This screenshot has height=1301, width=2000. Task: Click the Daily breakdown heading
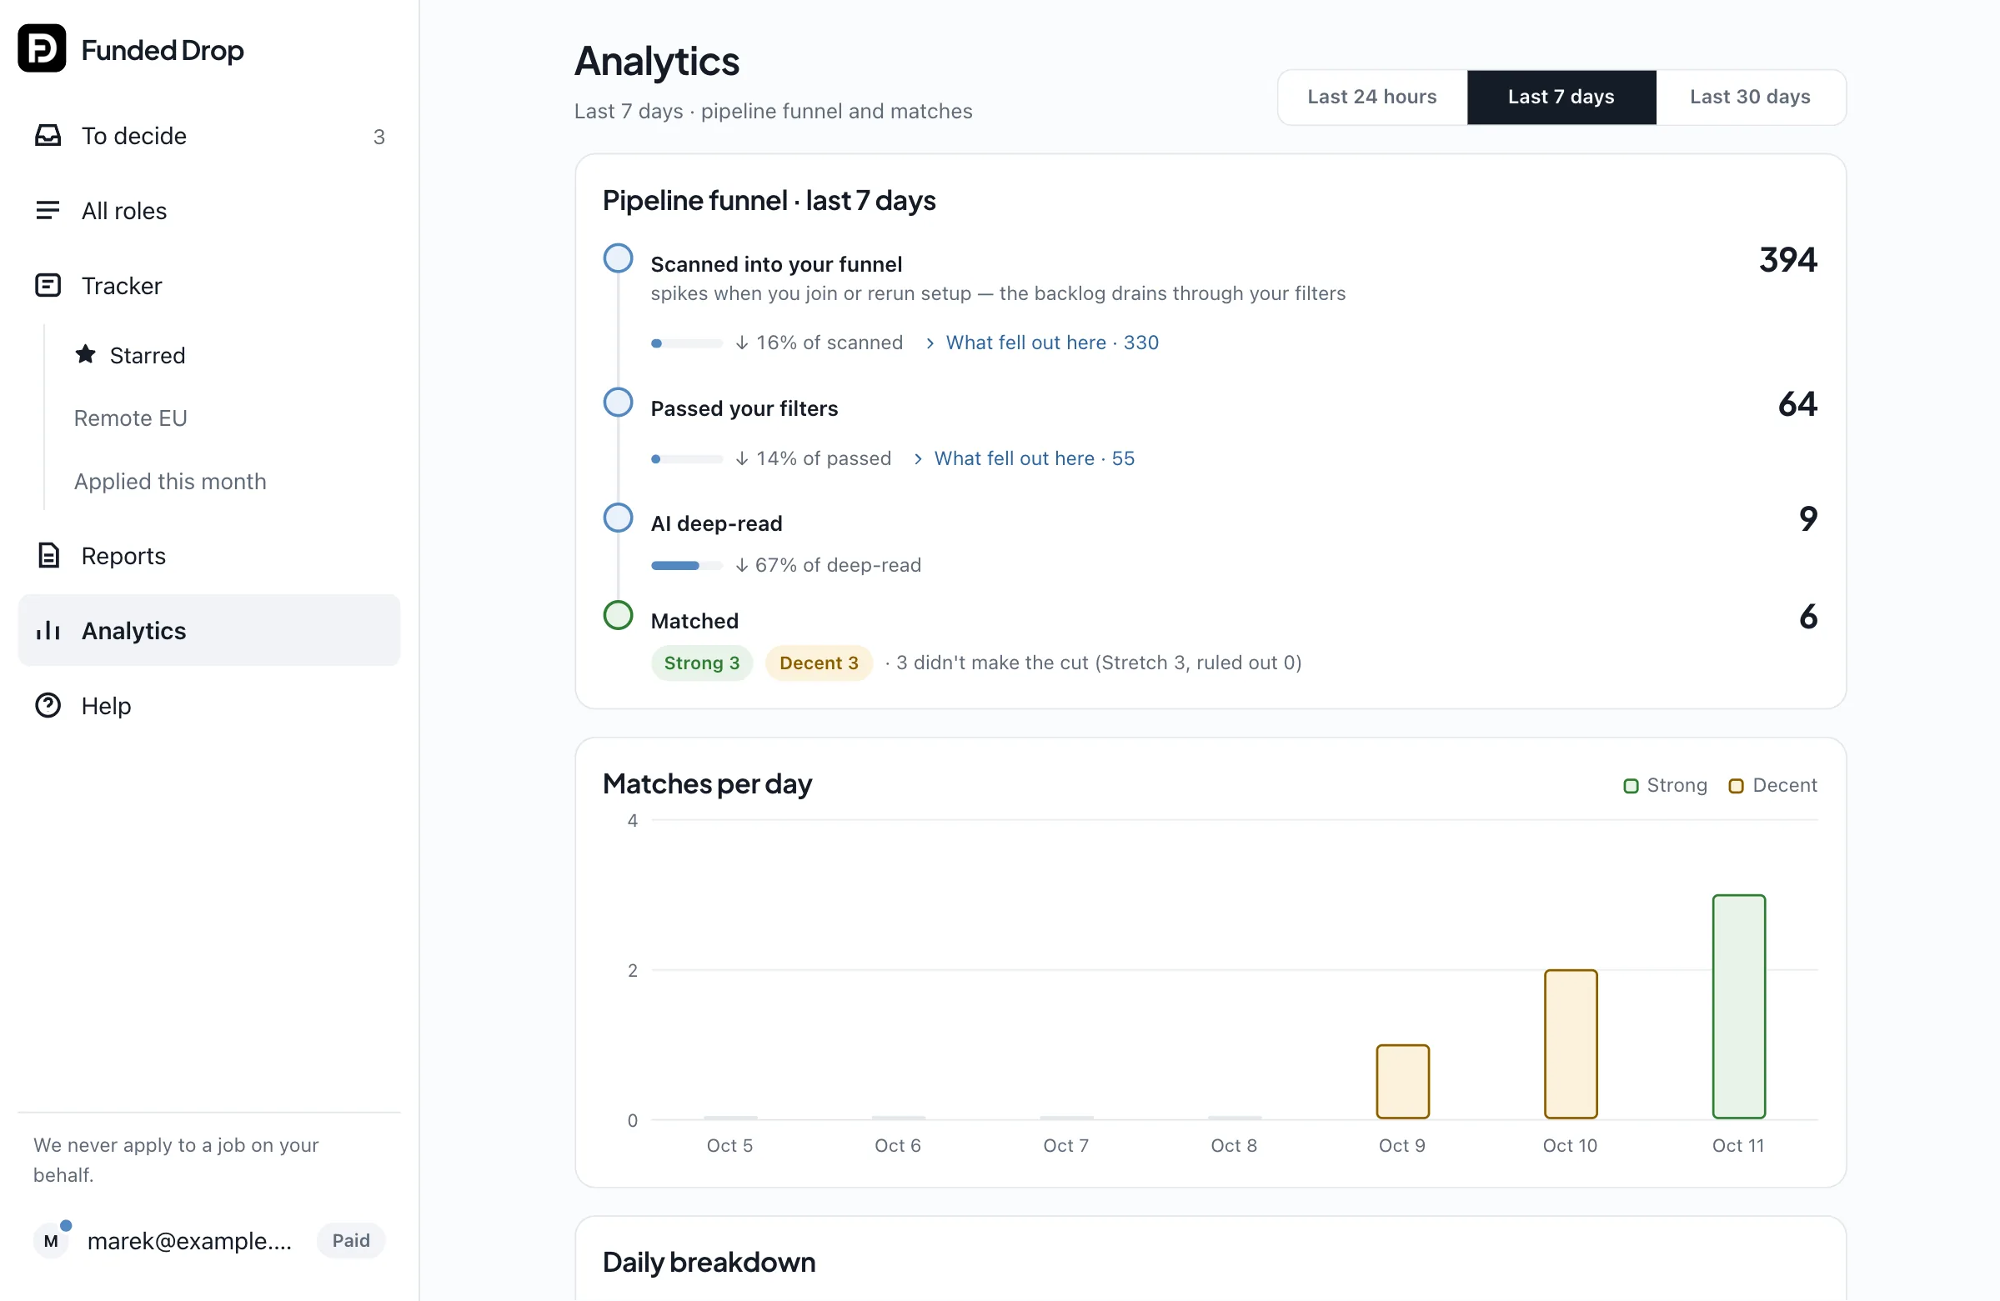coord(709,1262)
